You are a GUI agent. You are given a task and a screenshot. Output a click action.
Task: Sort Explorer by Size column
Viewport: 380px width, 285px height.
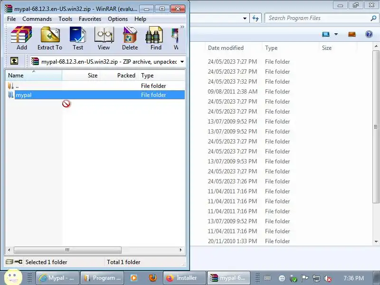click(338, 48)
